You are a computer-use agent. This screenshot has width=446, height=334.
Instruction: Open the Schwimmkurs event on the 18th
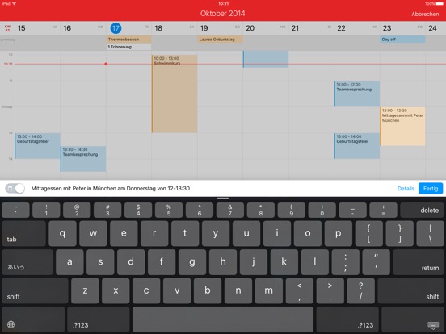pos(175,94)
